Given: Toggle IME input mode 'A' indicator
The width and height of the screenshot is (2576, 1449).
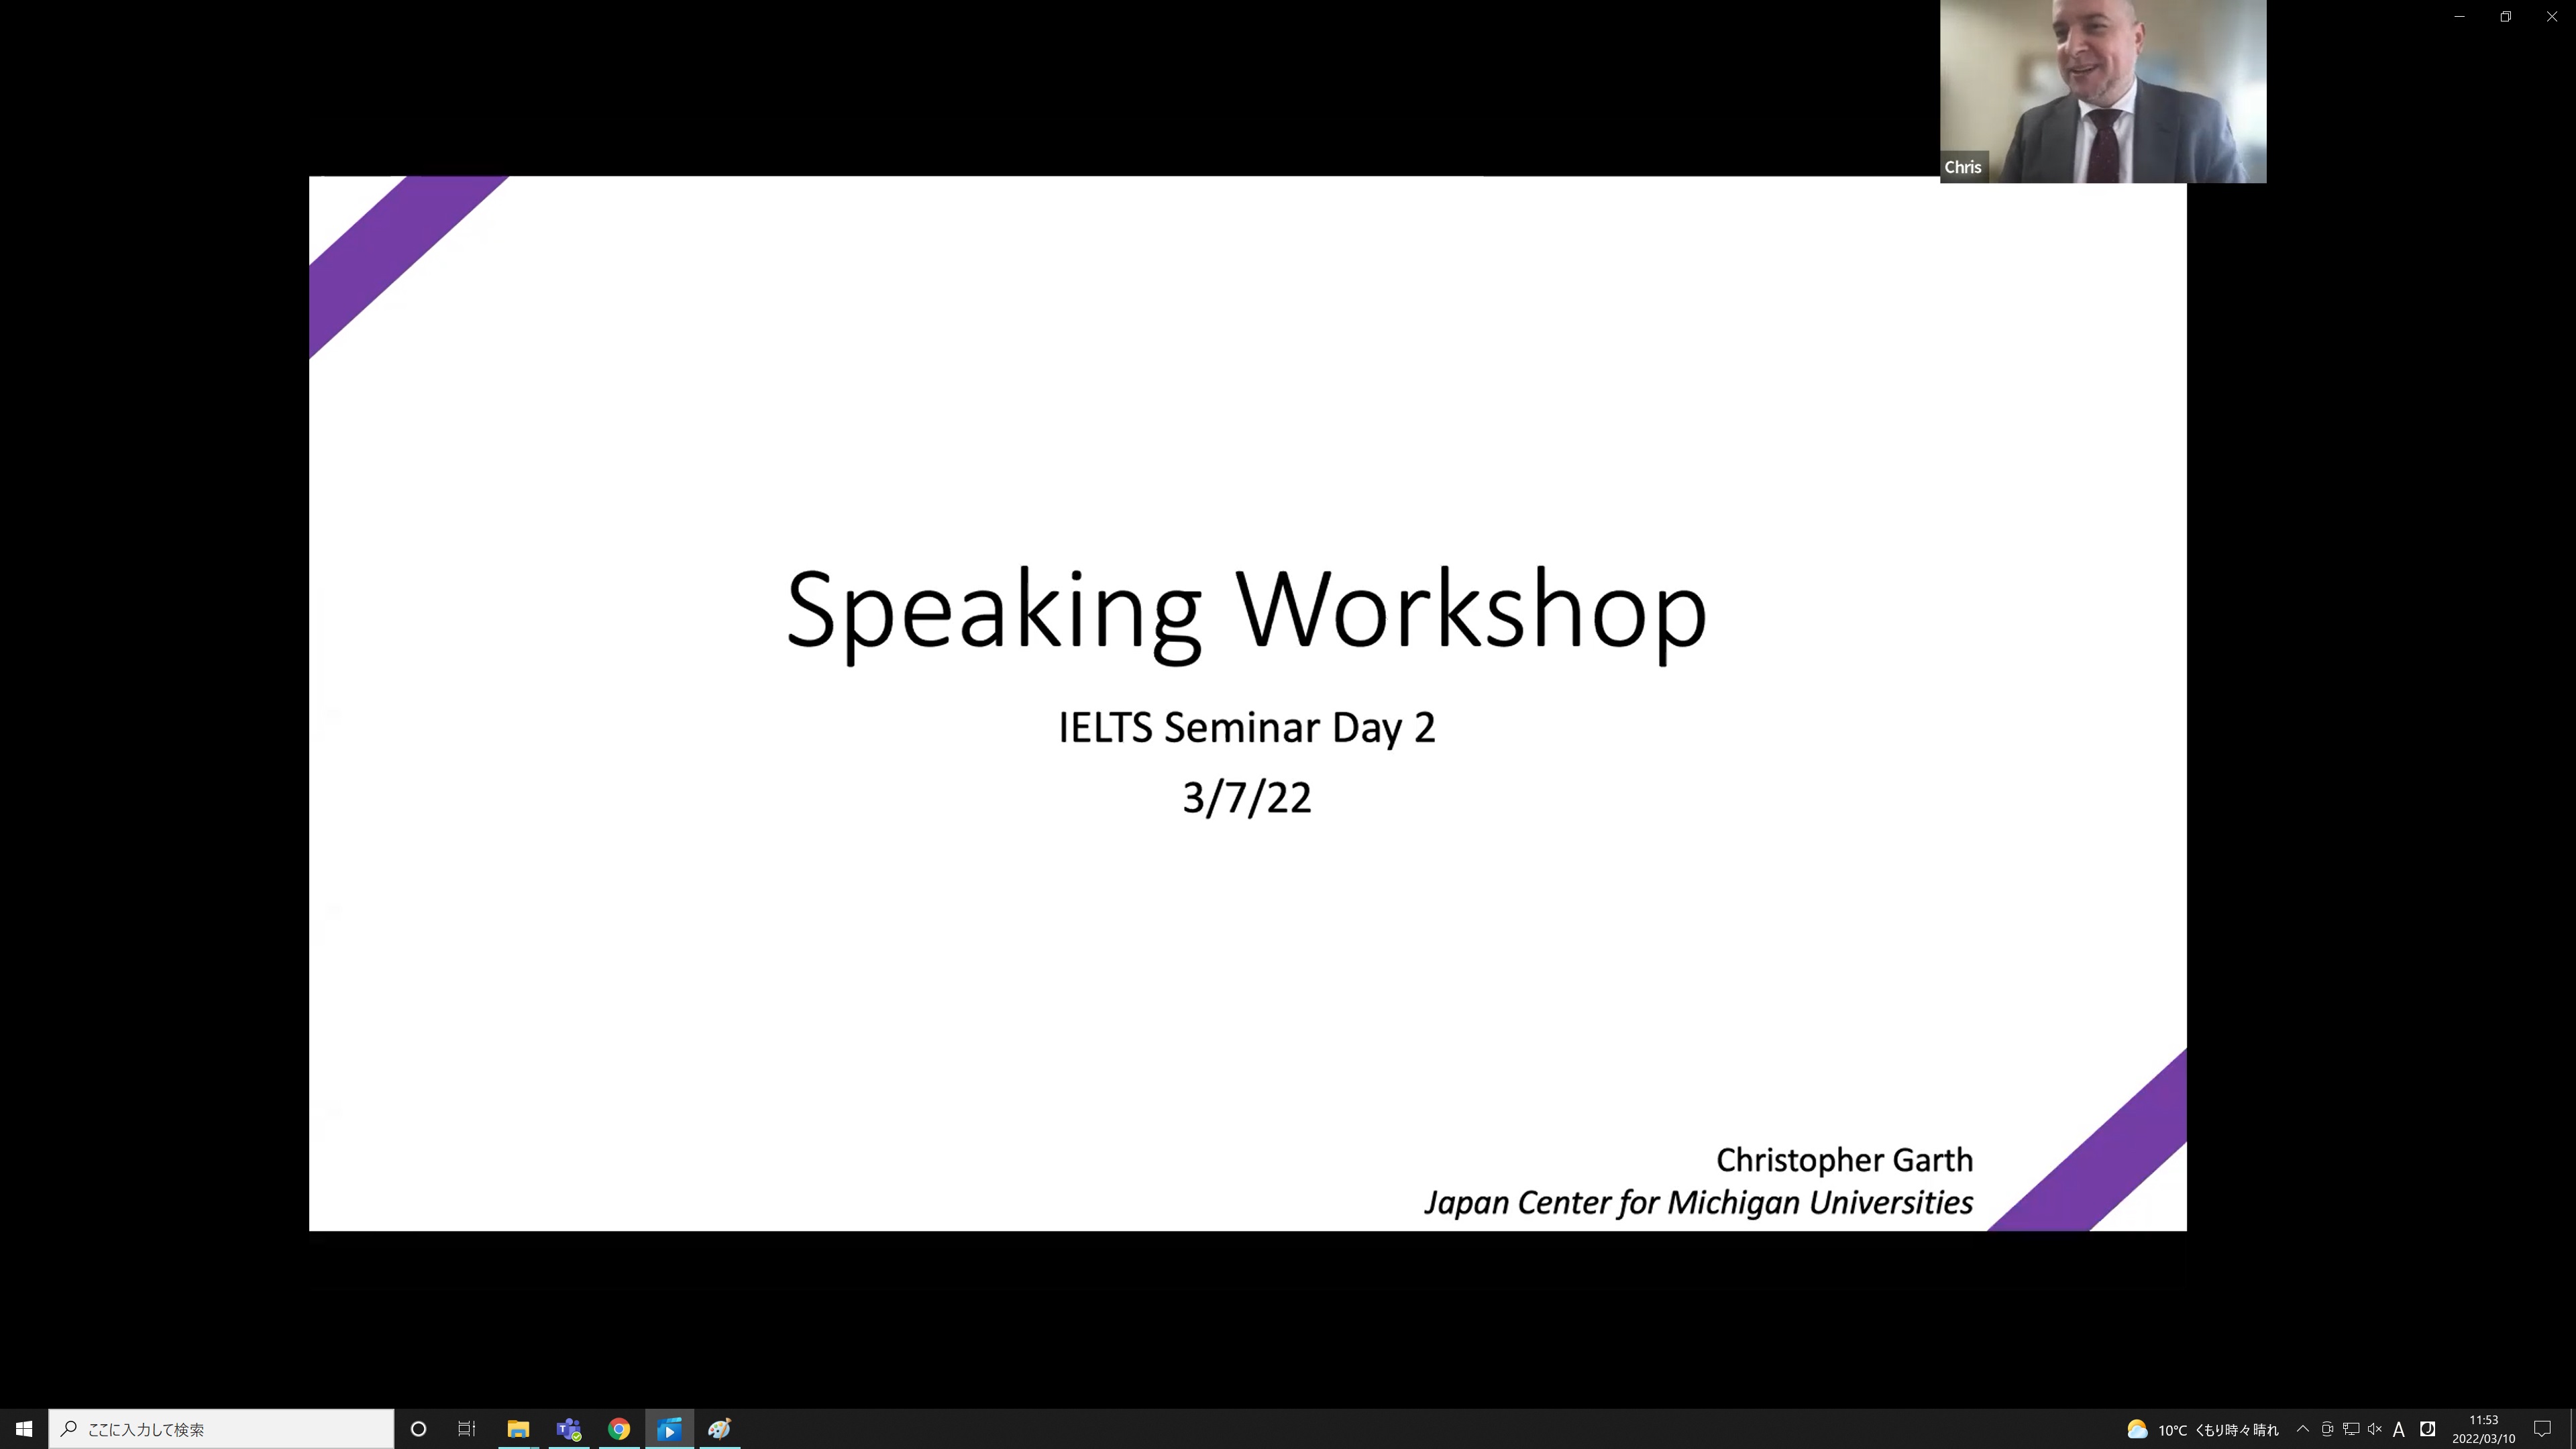Looking at the screenshot, I should point(2399,1429).
